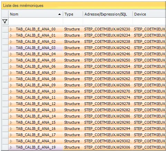Click the Nom filter input field

click(36, 21)
